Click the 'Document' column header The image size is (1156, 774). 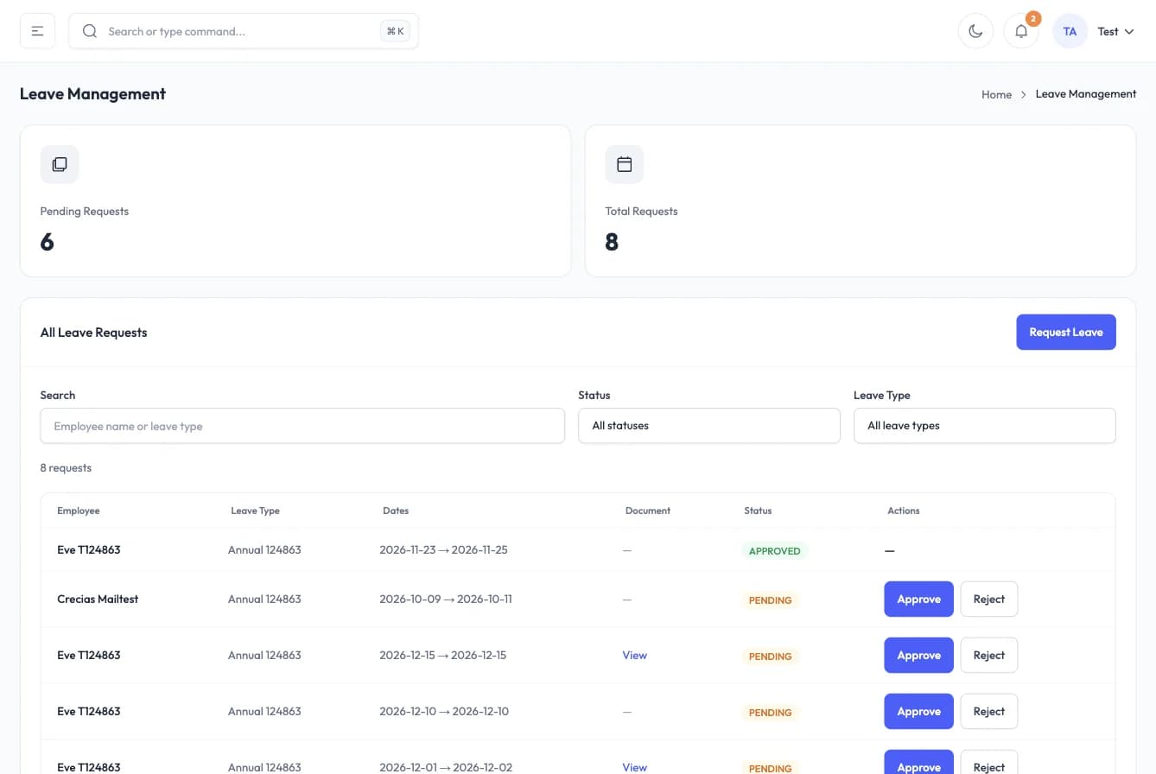[x=648, y=511]
